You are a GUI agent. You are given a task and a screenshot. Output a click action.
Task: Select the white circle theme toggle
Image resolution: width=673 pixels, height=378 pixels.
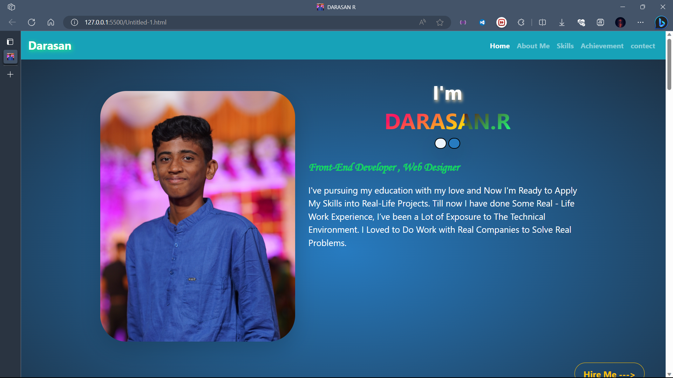(440, 143)
